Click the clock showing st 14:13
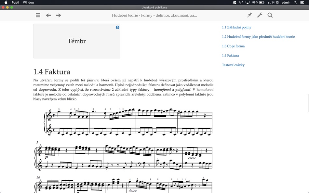This screenshot has height=193, width=309. click(273, 2)
